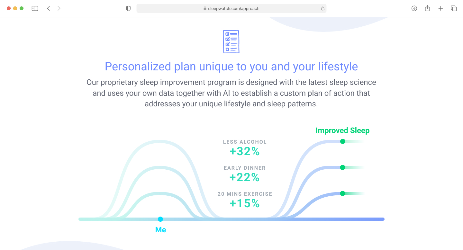This screenshot has height=250, width=463.
Task: Click the 20 Mins Exercise +15% figure
Action: coord(245,203)
